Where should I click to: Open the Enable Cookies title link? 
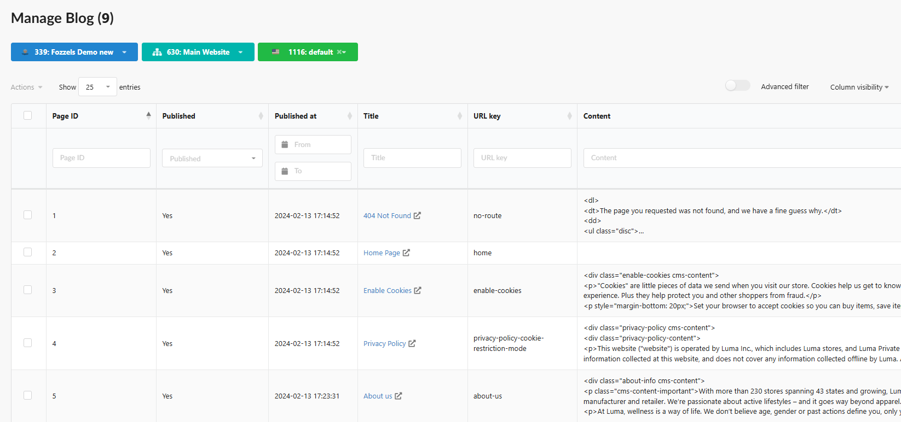pos(388,290)
